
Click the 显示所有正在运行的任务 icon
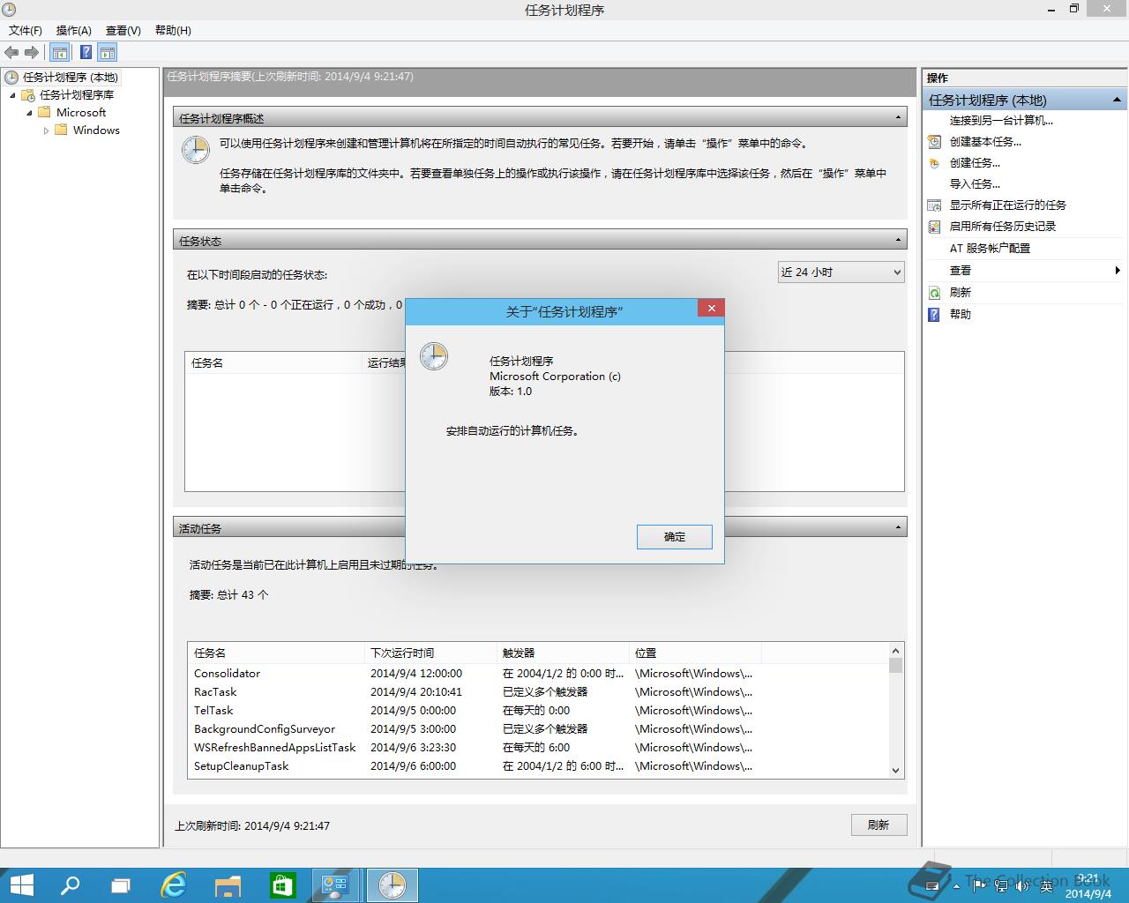click(x=935, y=205)
